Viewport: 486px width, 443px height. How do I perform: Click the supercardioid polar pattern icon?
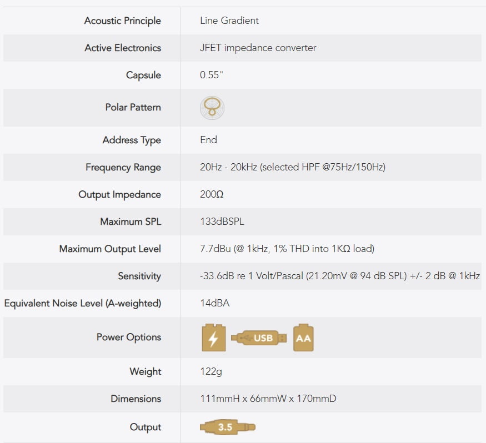212,108
